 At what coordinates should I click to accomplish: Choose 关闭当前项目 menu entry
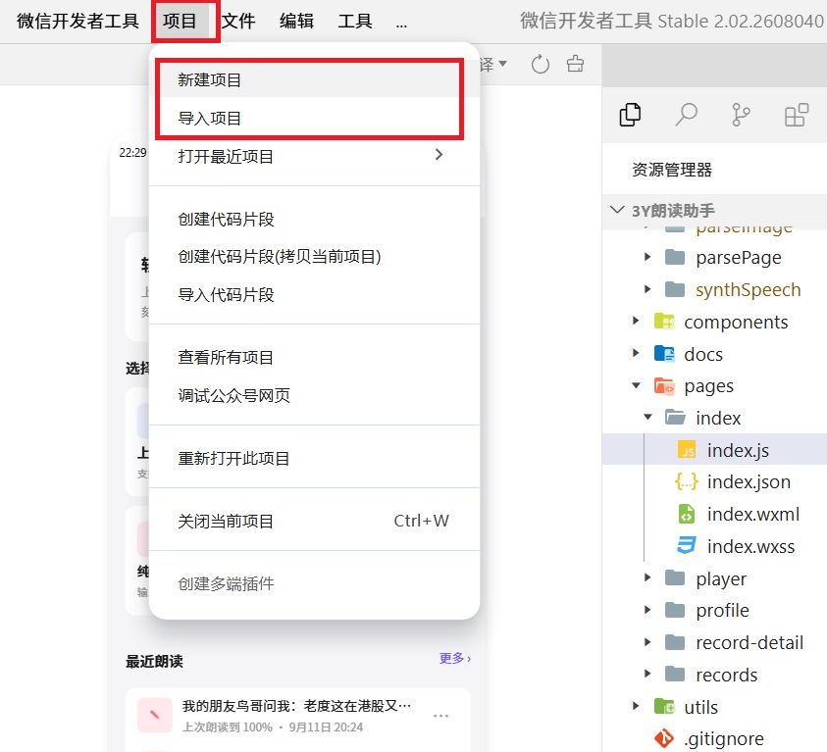point(314,521)
